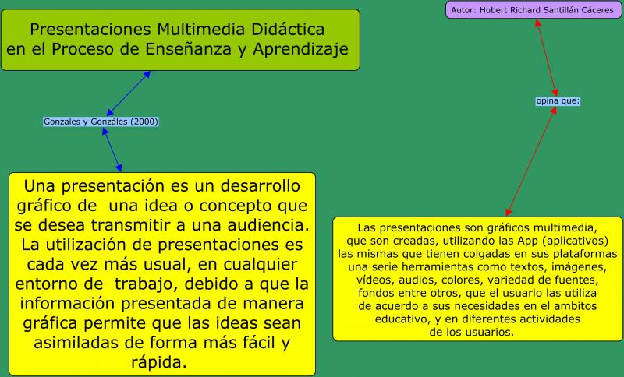Click the 'opina que:' linking phrase

pos(558,101)
